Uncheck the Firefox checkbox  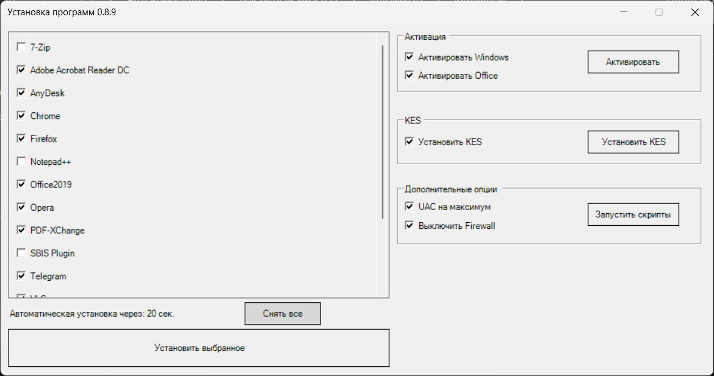pyautogui.click(x=21, y=139)
